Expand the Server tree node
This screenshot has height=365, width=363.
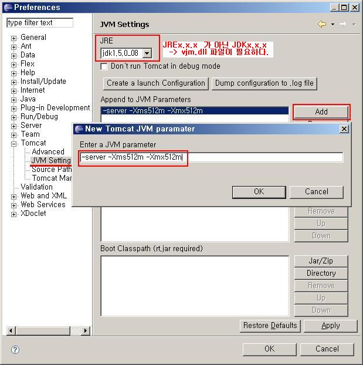(13, 126)
